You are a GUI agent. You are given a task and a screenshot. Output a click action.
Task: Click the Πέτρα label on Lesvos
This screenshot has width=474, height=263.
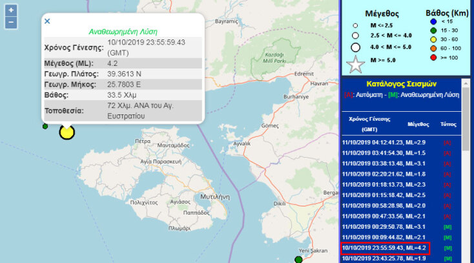[x=143, y=142]
